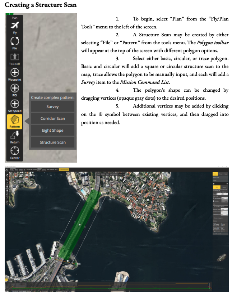This screenshot has height=295, width=246.
Task: Choose Survey from Create complex pattern menu
Action: pyautogui.click(x=52, y=106)
